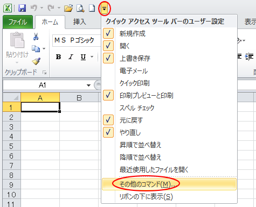Select column A header

(40, 97)
